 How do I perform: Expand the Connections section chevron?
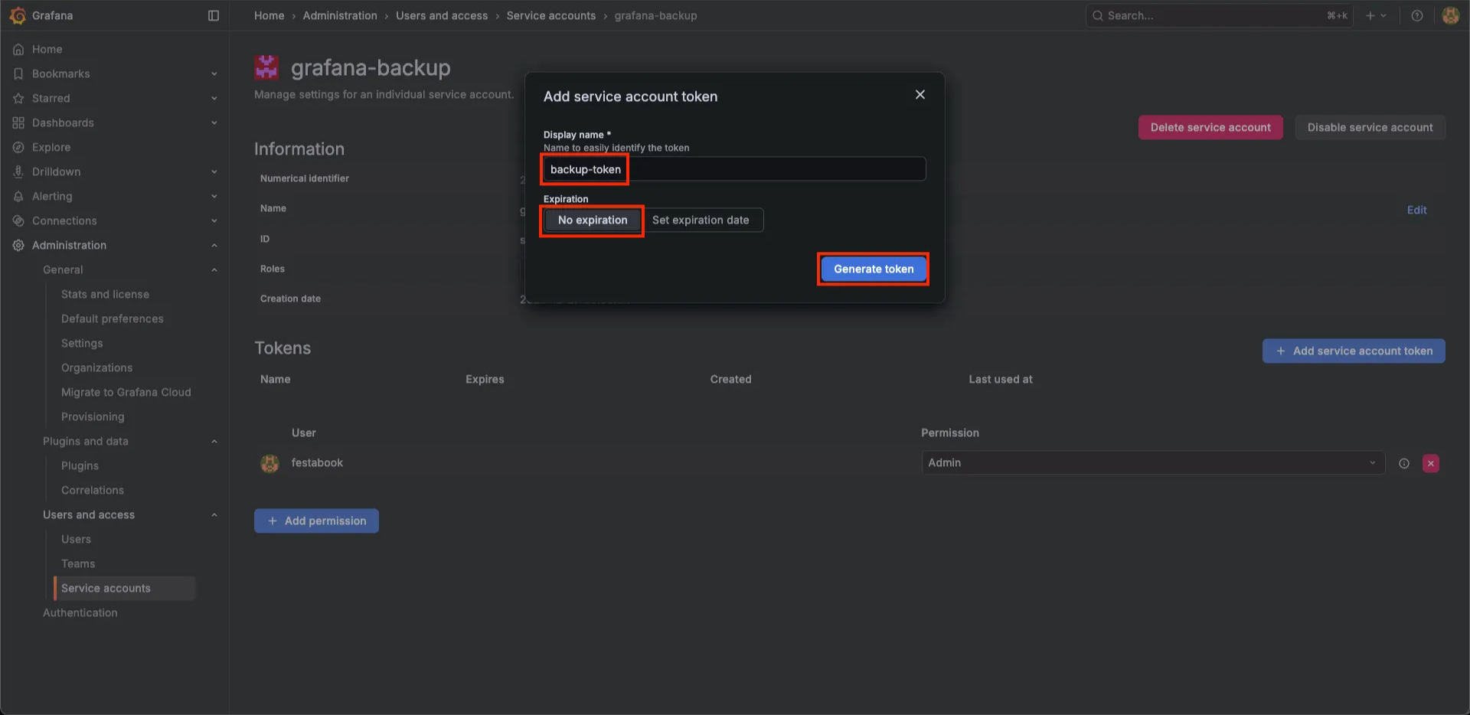pos(214,220)
